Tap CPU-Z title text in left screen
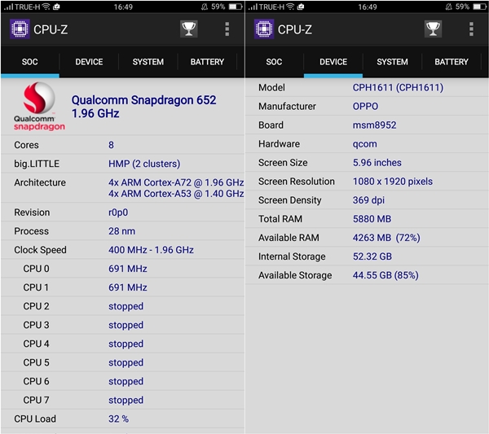The image size is (489, 434). [x=51, y=29]
